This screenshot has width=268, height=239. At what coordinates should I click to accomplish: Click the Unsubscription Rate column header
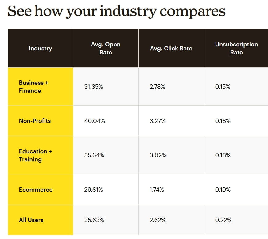(x=236, y=48)
